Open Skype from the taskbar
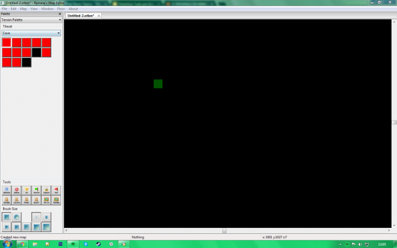This screenshot has width=397, height=248. point(86,244)
